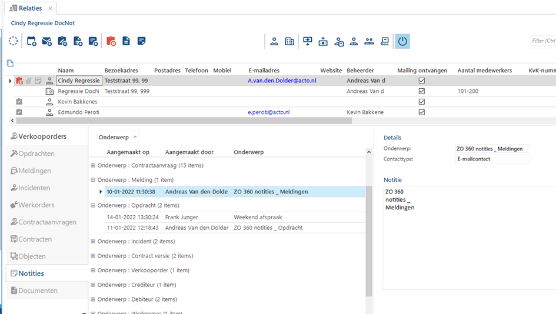556x314 pixels.
Task: Click the building icon of Regressie DocN row
Action: 49,91
